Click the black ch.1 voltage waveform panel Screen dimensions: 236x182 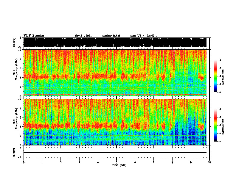pyautogui.click(x=115, y=42)
